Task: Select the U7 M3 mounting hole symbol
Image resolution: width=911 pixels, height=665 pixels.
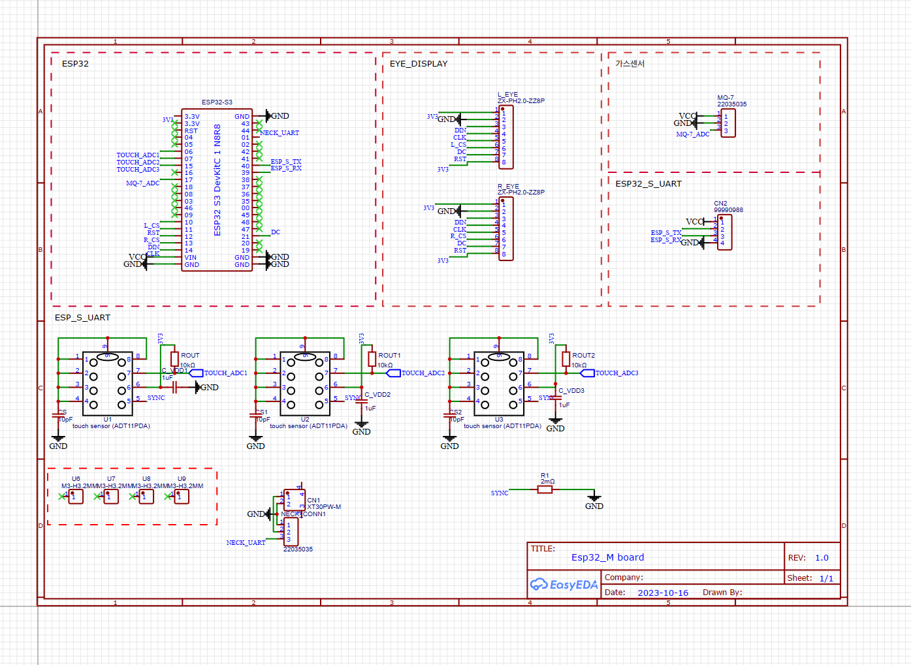Action: [111, 497]
